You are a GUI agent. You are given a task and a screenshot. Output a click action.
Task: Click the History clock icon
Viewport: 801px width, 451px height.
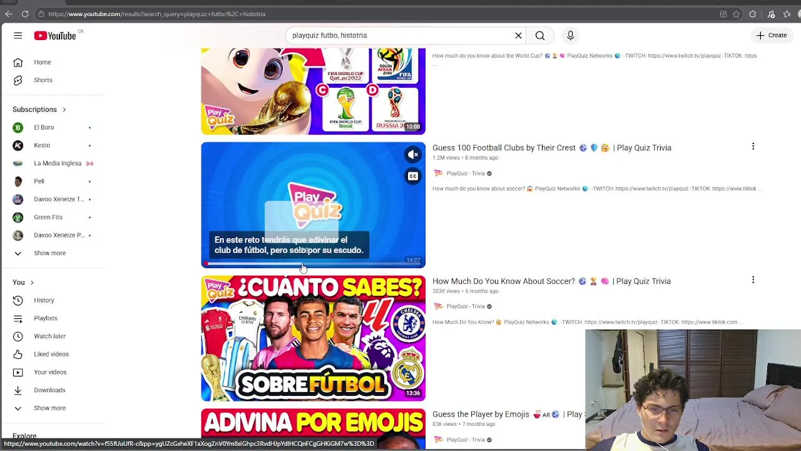(x=18, y=301)
